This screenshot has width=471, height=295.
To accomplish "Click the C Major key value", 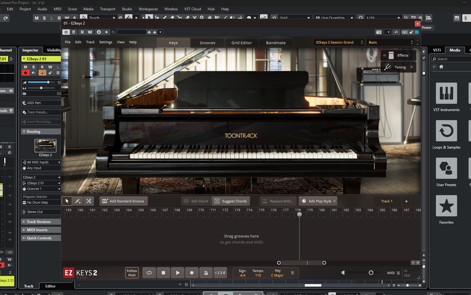I will click(277, 275).
